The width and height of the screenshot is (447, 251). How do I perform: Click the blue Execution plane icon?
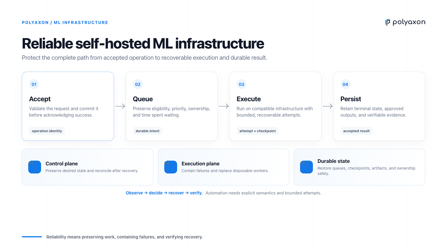[x=171, y=167]
